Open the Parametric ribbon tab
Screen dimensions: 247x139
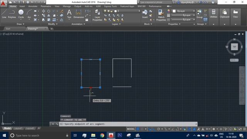[46, 6]
